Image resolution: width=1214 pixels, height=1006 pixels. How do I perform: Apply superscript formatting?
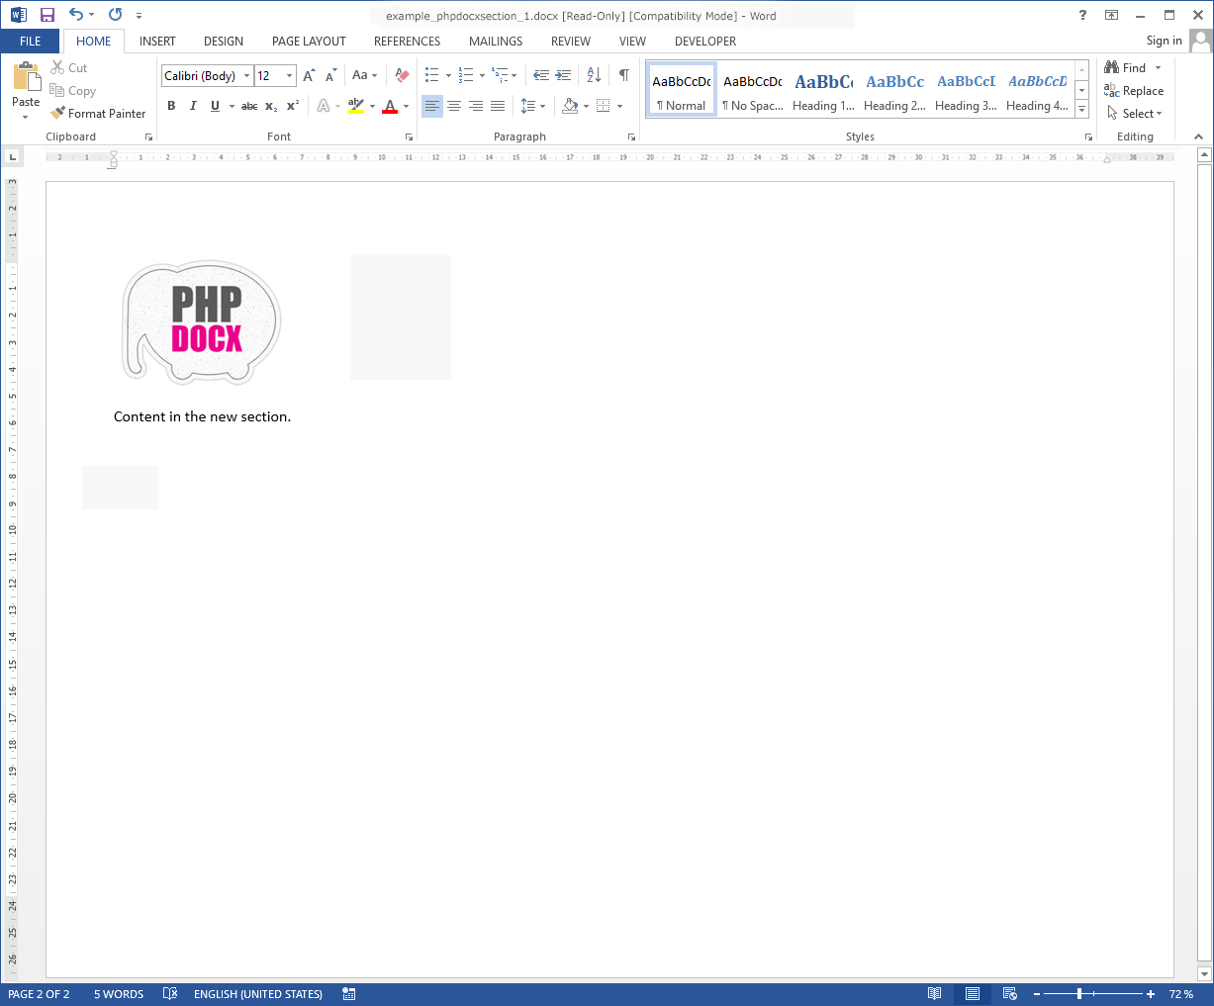click(293, 106)
